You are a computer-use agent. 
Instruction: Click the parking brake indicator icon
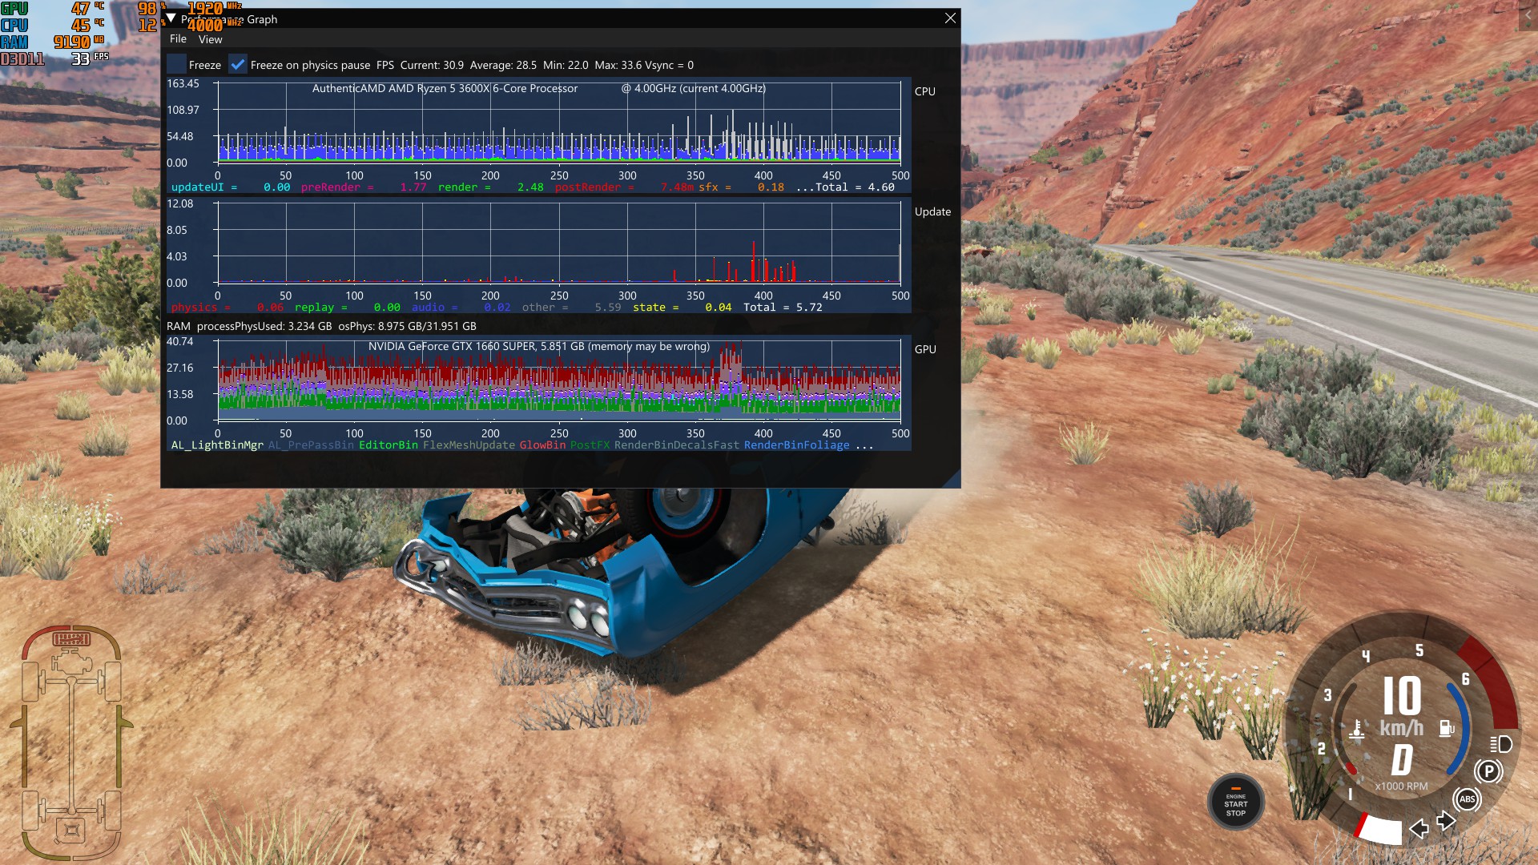[x=1488, y=772]
